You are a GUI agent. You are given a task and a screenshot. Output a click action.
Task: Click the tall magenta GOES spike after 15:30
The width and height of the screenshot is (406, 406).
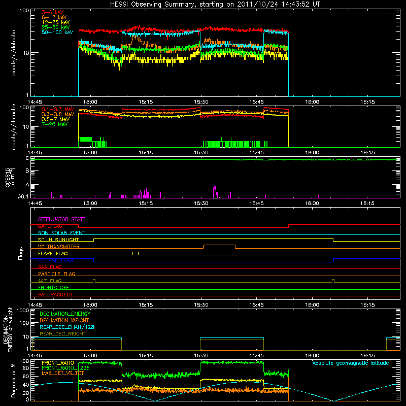coord(215,192)
